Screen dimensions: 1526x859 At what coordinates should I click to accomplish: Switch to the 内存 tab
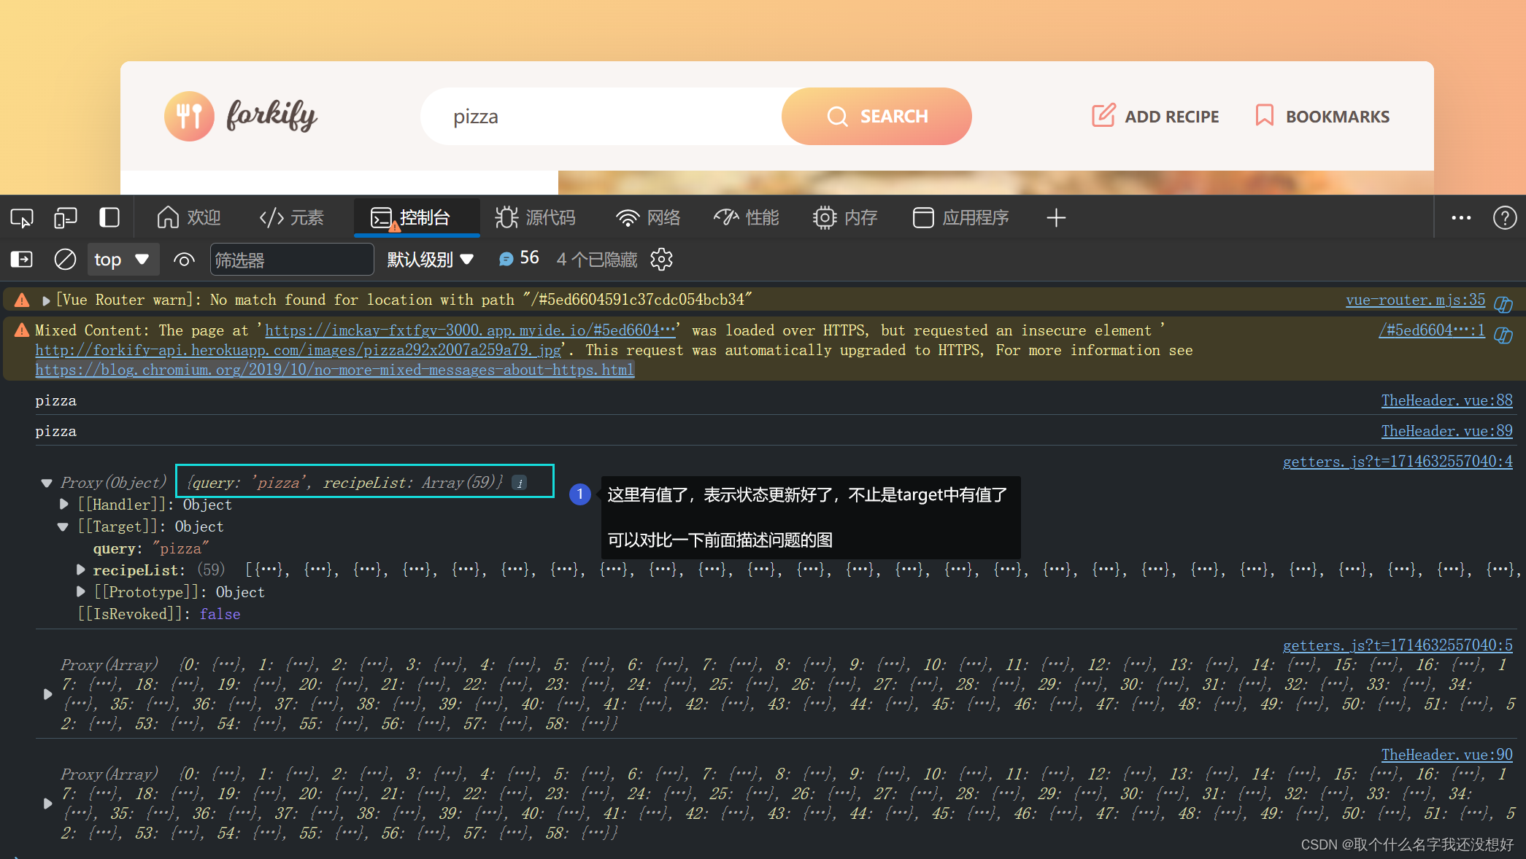[845, 217]
